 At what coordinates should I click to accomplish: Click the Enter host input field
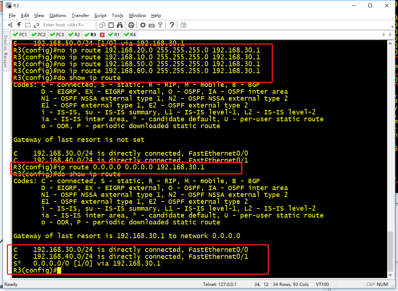point(68,25)
